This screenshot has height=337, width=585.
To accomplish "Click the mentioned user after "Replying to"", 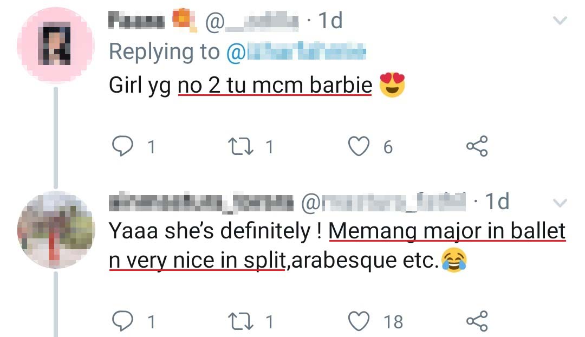I will (295, 52).
